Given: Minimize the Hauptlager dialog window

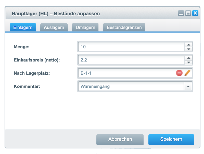Looking at the screenshot, I should [x=181, y=13].
